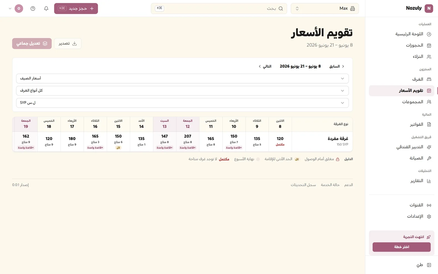The width and height of the screenshot is (438, 274).
Task: Click the rocket icon beside انتهت التجربة
Action: click(x=429, y=237)
